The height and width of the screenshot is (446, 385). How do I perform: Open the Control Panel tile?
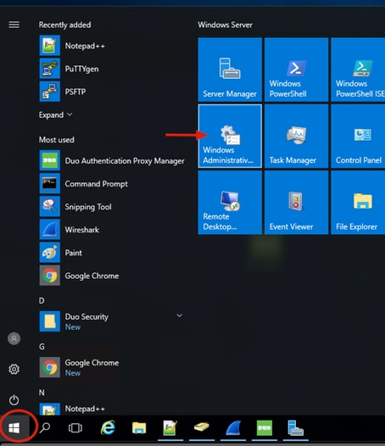tap(358, 136)
